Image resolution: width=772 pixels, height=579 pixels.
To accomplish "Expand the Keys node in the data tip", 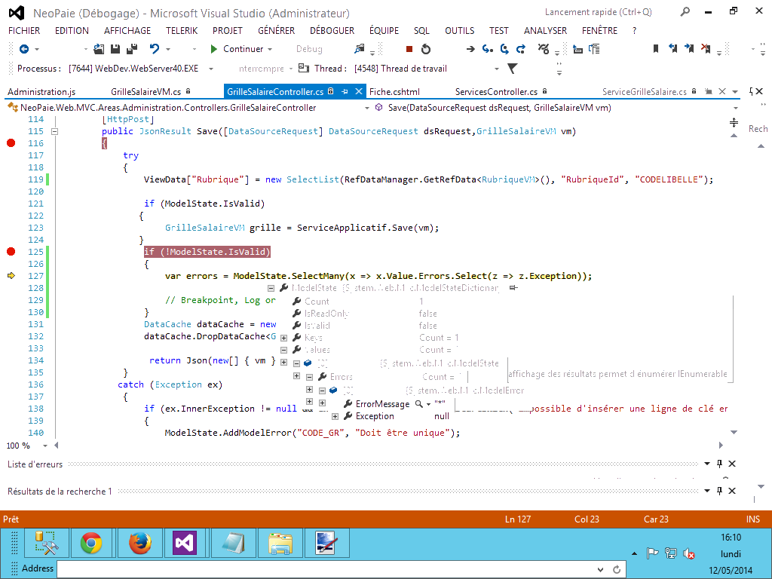I will tap(284, 338).
